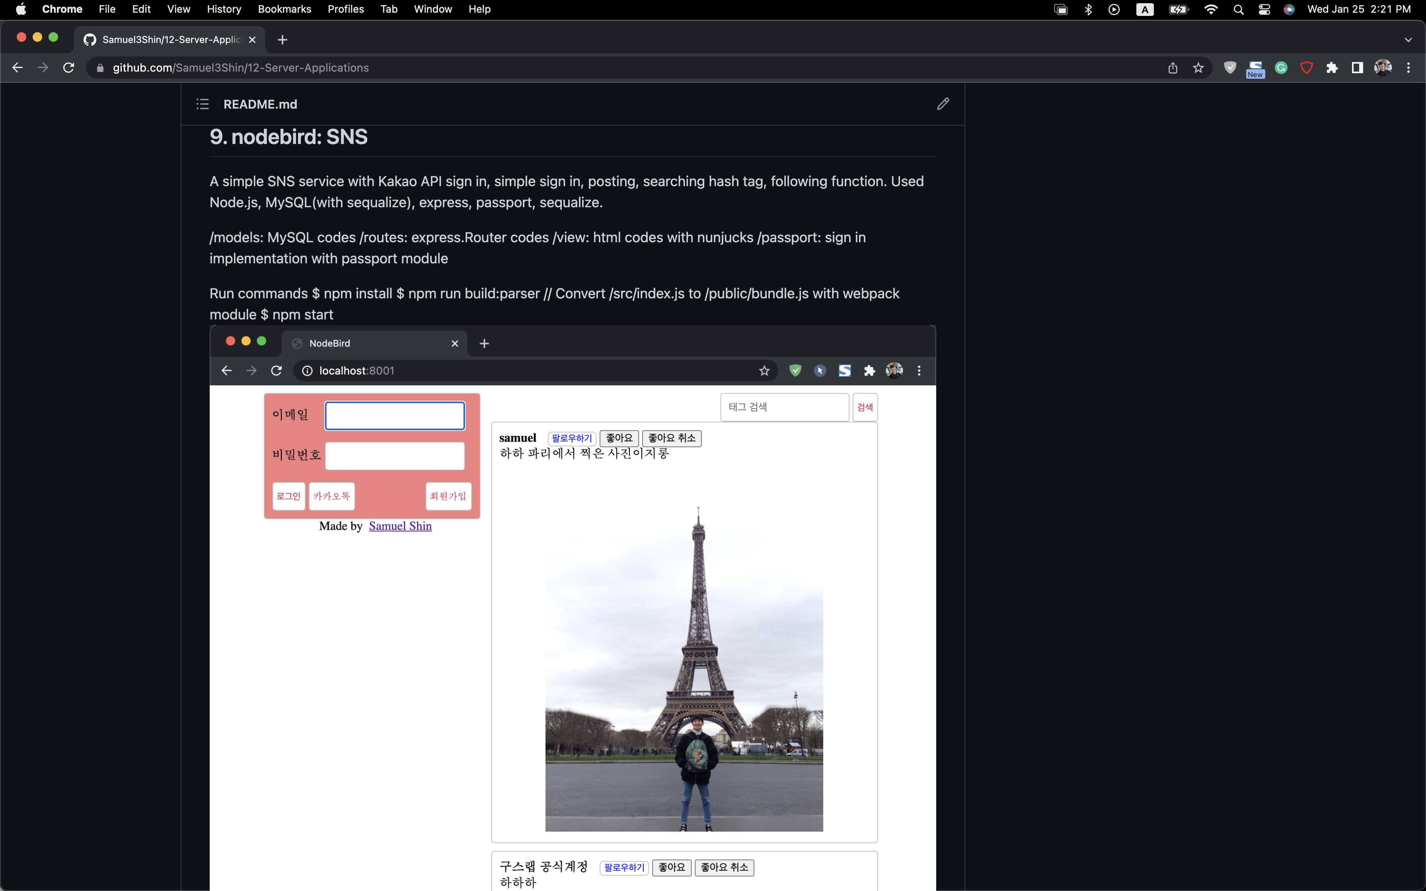Select the Samuel3Shin/12-Server-Applications tab
The image size is (1426, 891).
[x=171, y=39]
